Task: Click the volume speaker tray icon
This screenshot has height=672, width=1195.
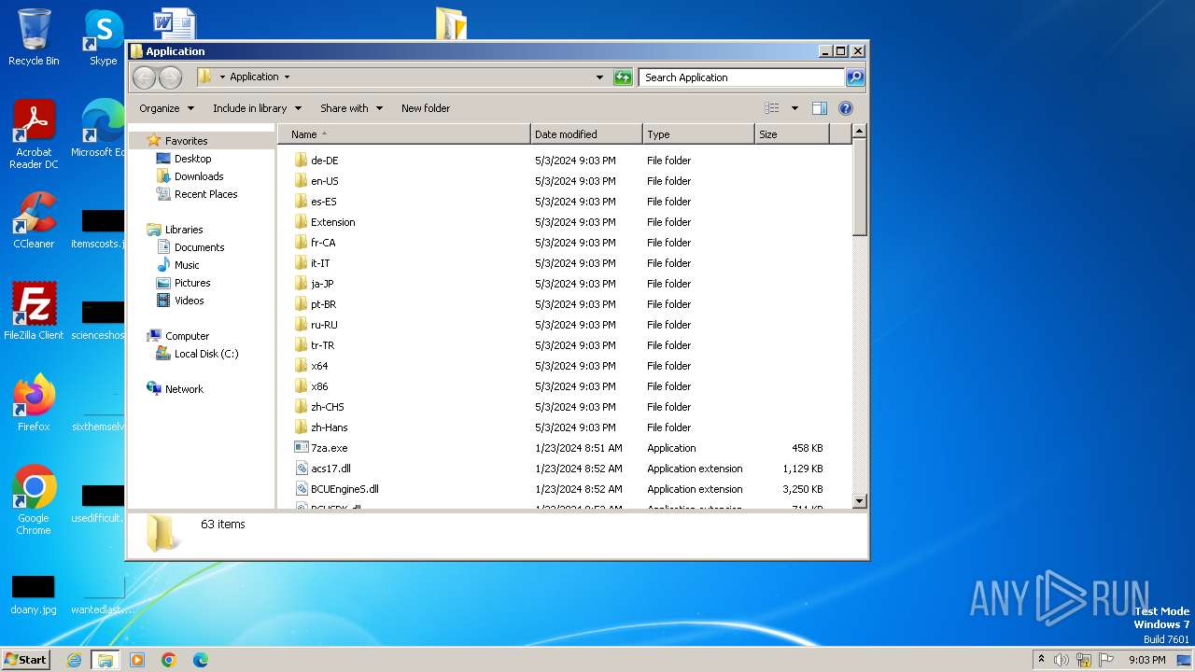Action: tap(1061, 660)
